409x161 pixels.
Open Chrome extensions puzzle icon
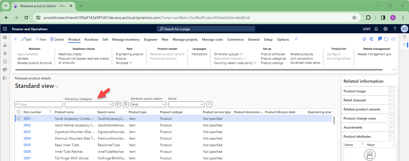coord(368,18)
